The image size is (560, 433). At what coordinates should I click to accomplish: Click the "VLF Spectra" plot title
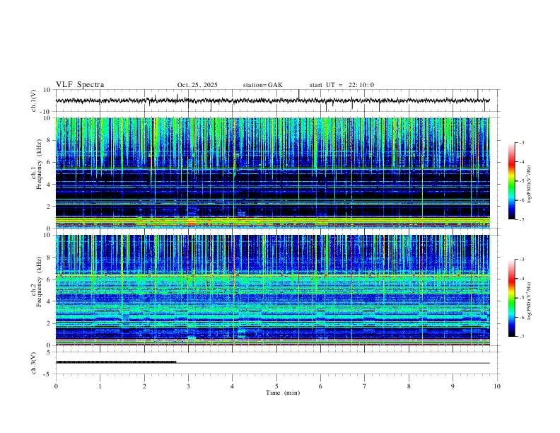tap(80, 85)
